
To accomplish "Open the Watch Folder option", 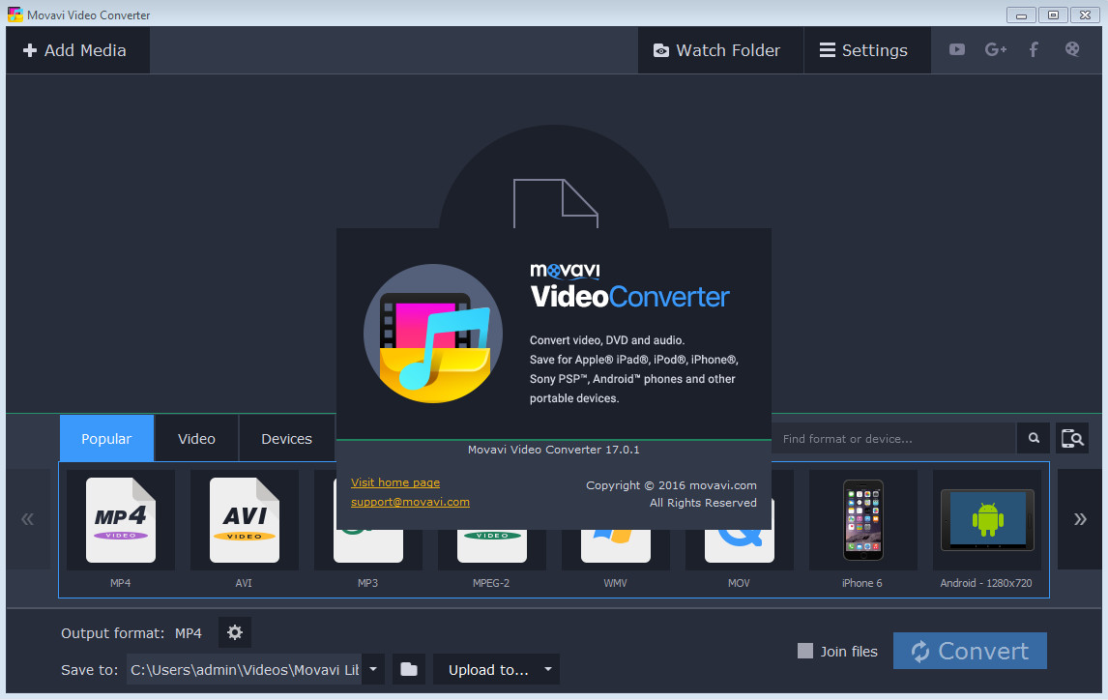I will tap(717, 50).
